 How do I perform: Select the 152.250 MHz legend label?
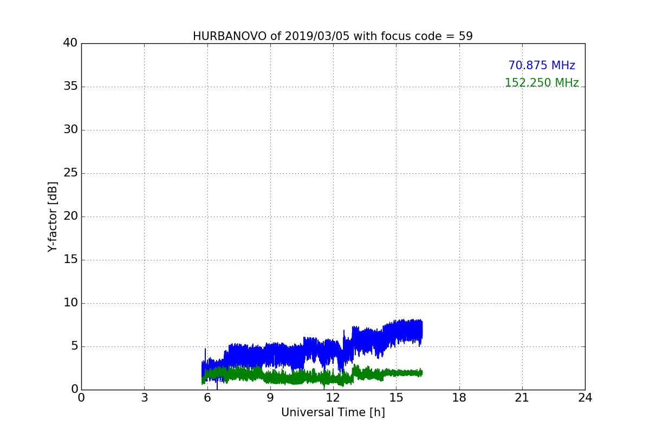pos(542,83)
